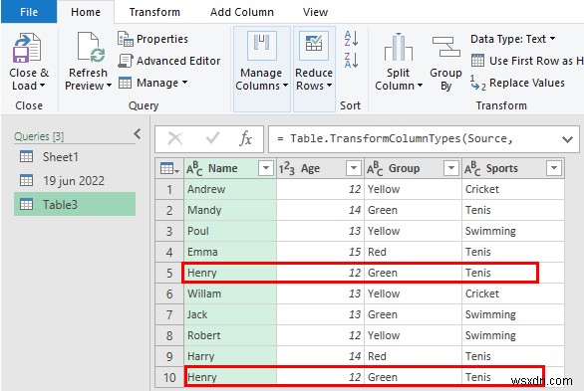Viewport: 584px width, 391px height.
Task: Click the age 14 cell in Mandy's row
Action: [x=320, y=210]
